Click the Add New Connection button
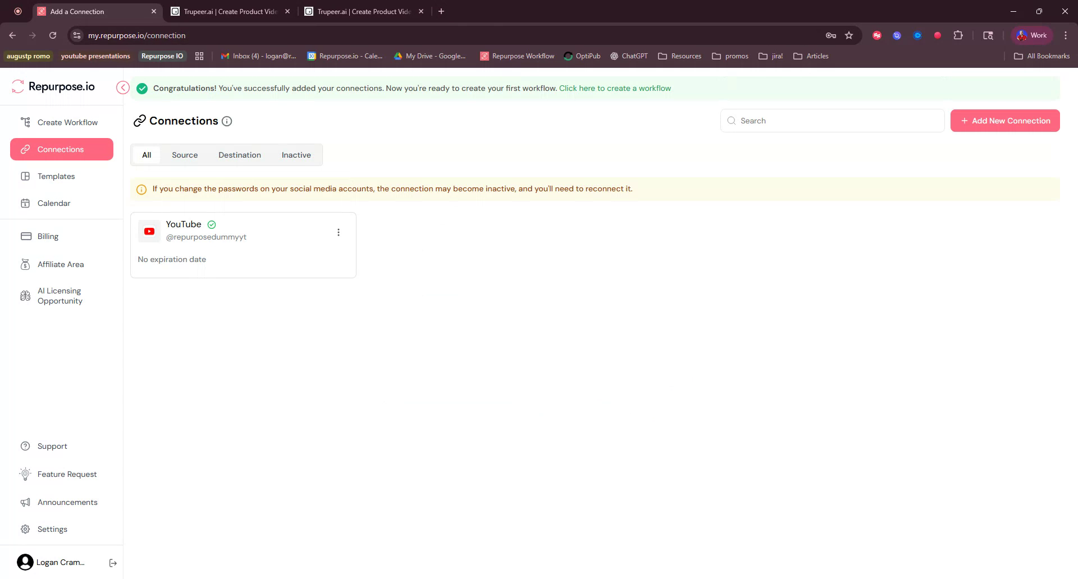This screenshot has height=579, width=1078. (x=1004, y=121)
